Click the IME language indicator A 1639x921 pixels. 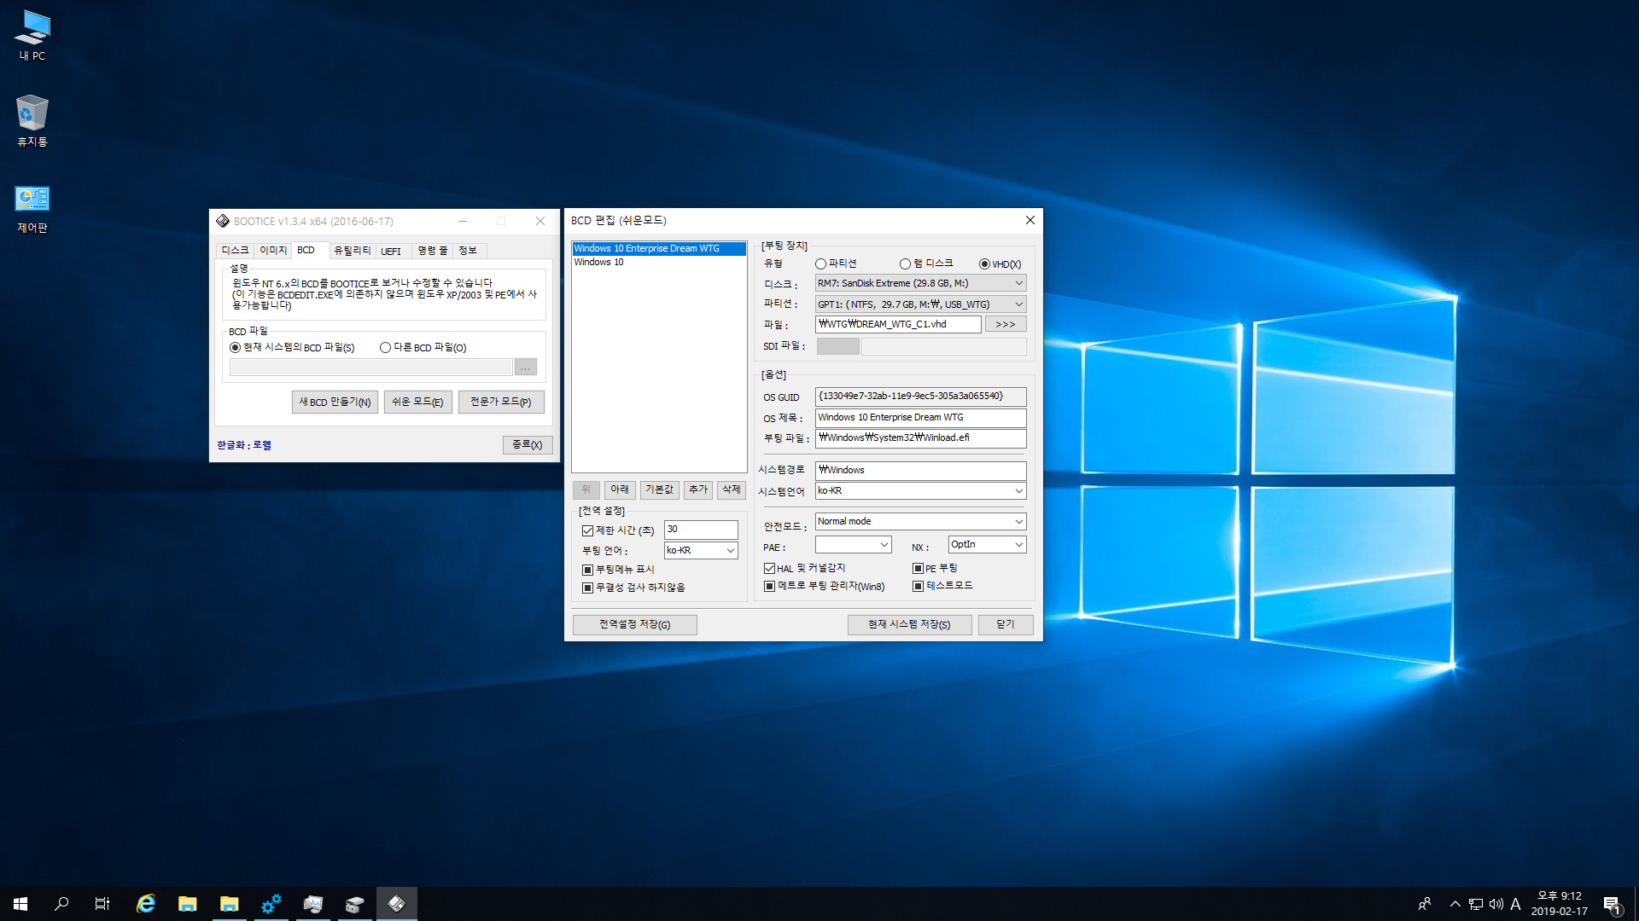[x=1516, y=904]
